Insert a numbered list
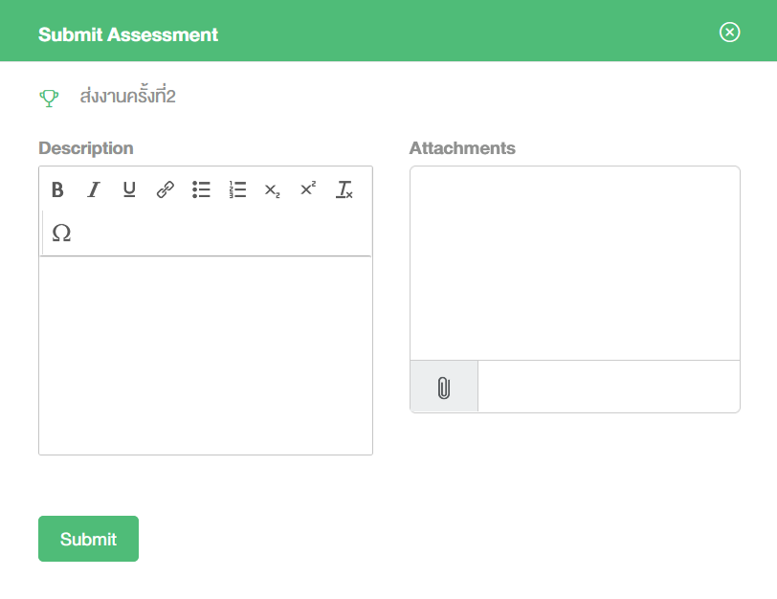The height and width of the screenshot is (599, 777). click(x=237, y=189)
